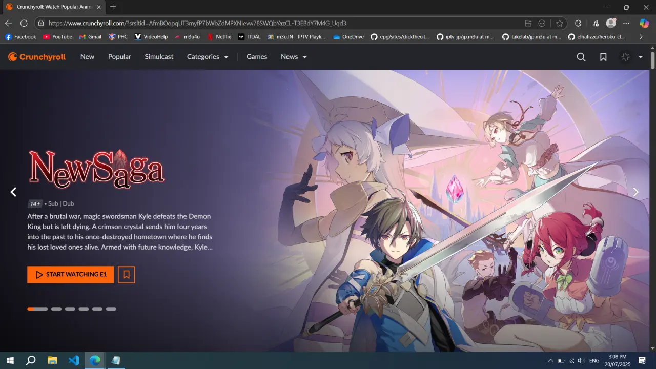Image resolution: width=656 pixels, height=369 pixels.
Task: Open the VideoHelp bookmark
Action: (151, 37)
